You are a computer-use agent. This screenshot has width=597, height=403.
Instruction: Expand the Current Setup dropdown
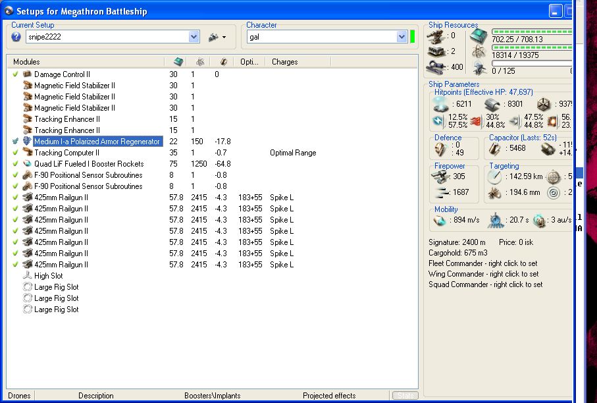point(194,38)
